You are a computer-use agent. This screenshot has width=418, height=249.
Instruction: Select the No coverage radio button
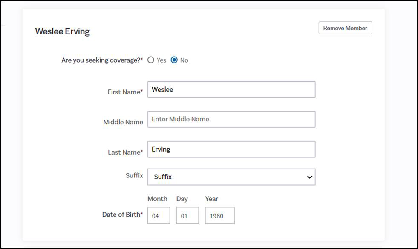pyautogui.click(x=174, y=60)
